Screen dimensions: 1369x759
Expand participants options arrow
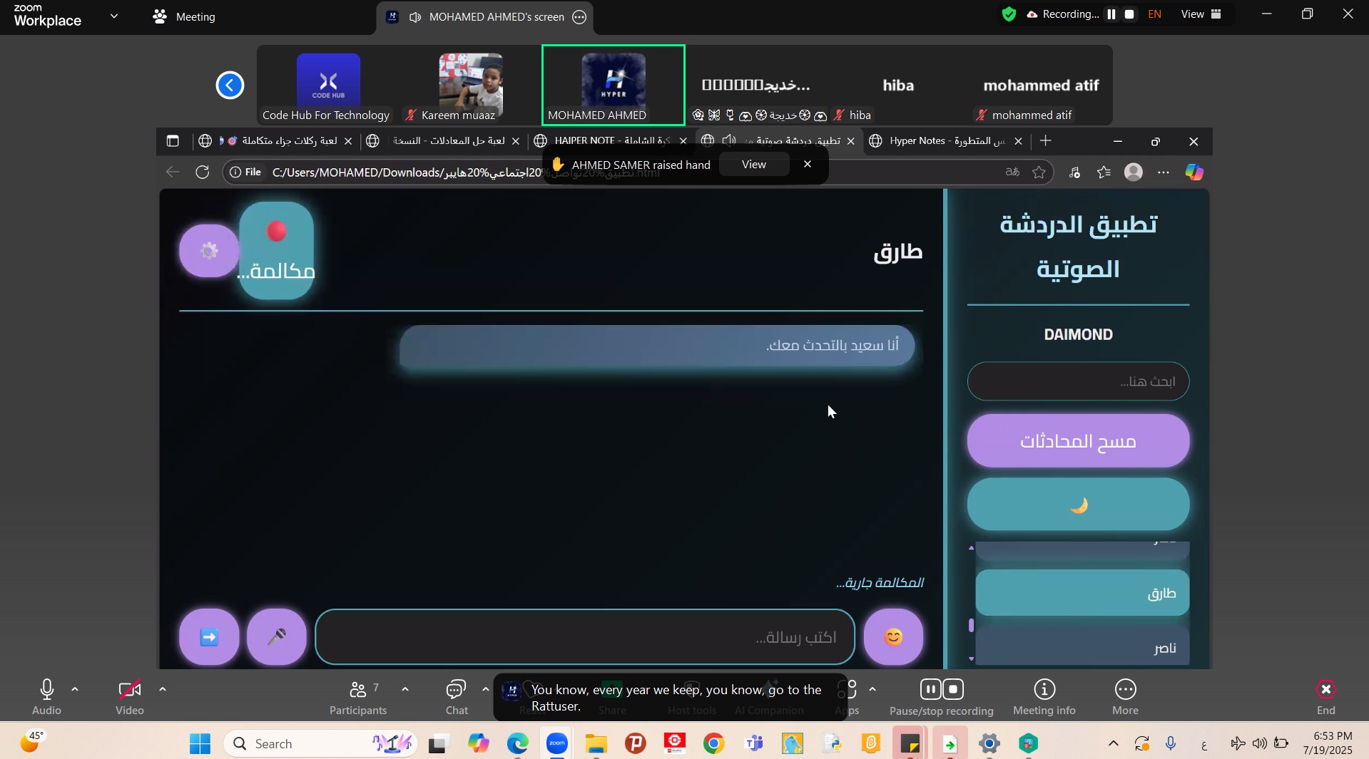[405, 689]
